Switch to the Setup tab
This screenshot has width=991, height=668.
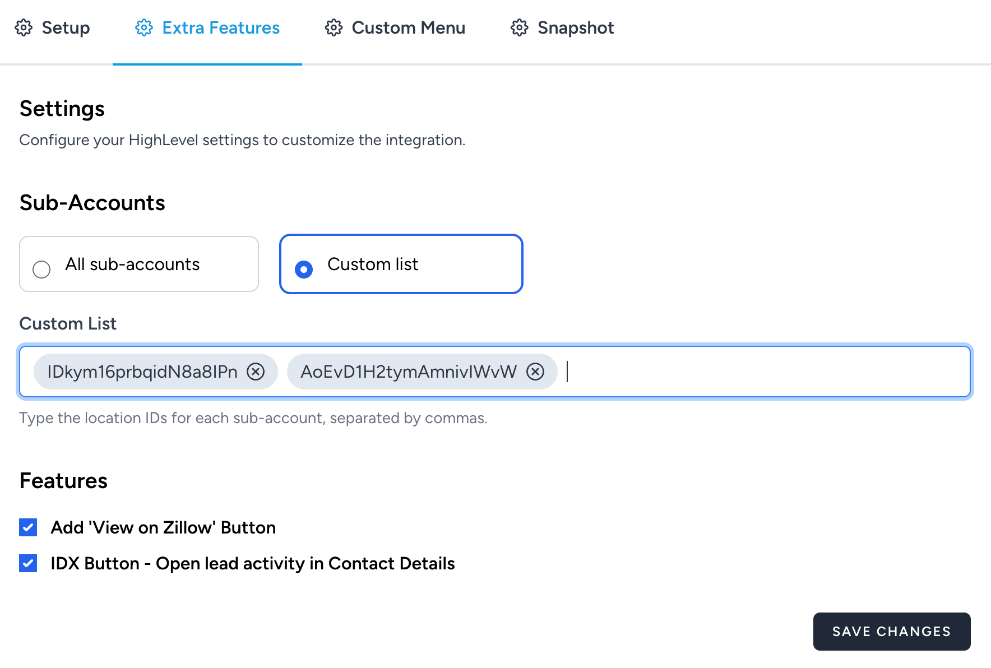click(x=65, y=27)
